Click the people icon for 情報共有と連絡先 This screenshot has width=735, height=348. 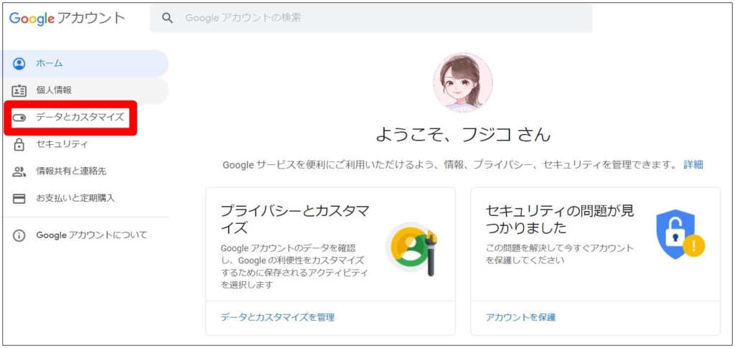(19, 171)
